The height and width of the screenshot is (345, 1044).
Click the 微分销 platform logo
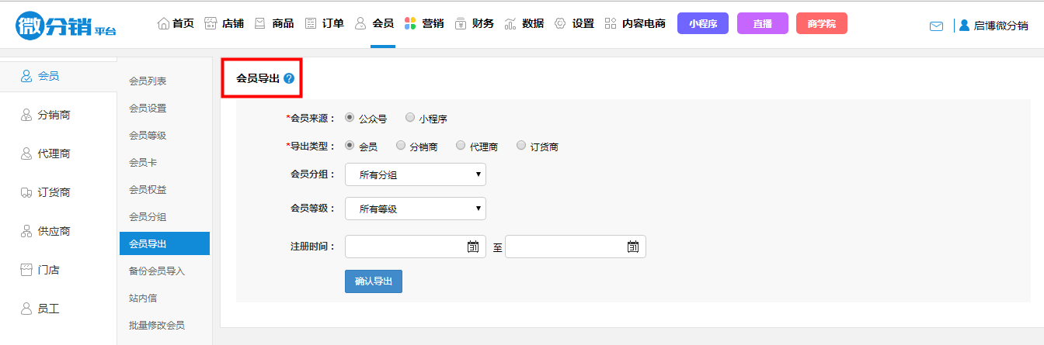66,24
